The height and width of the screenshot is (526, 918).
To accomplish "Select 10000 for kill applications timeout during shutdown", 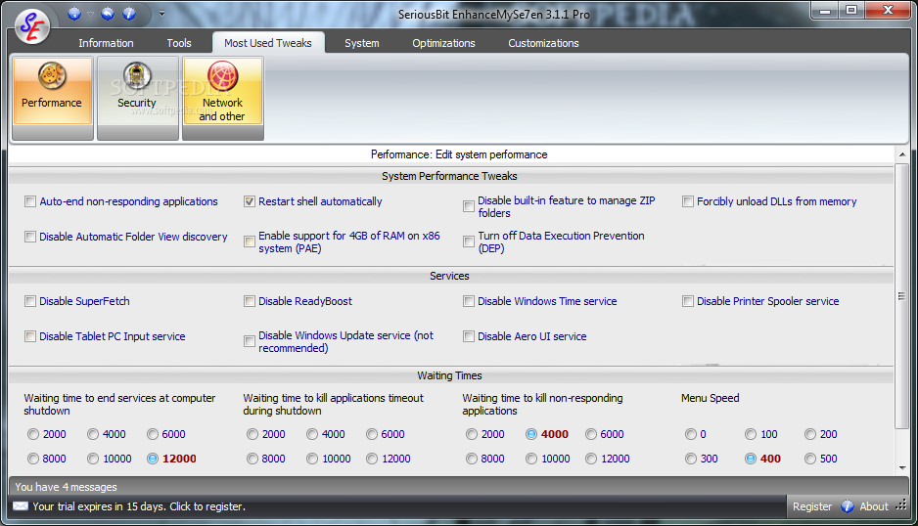I will click(x=312, y=459).
